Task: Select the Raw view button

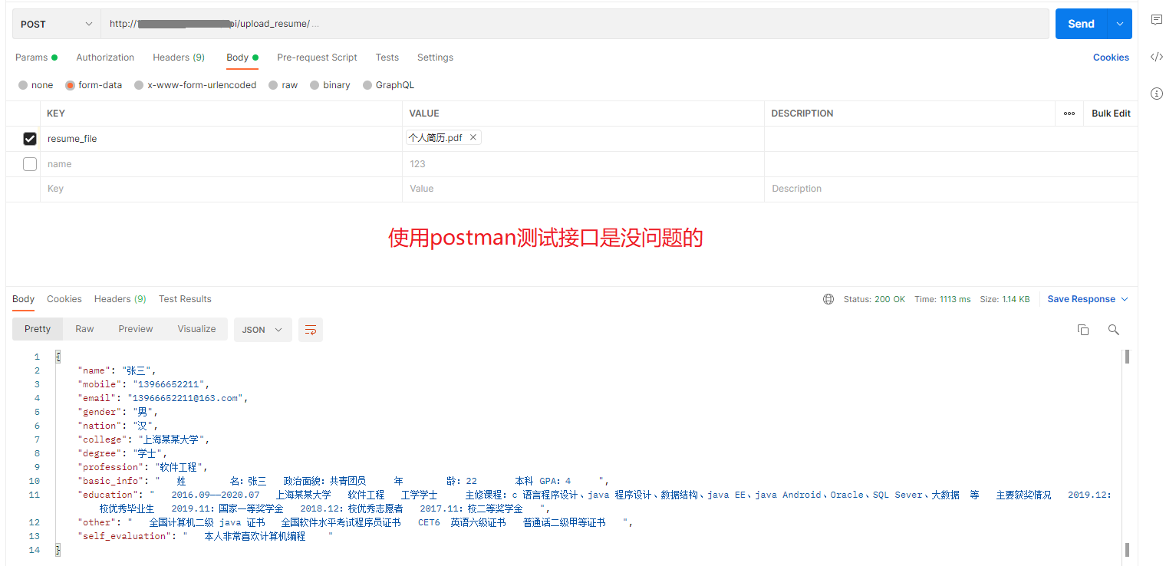Action: click(84, 329)
